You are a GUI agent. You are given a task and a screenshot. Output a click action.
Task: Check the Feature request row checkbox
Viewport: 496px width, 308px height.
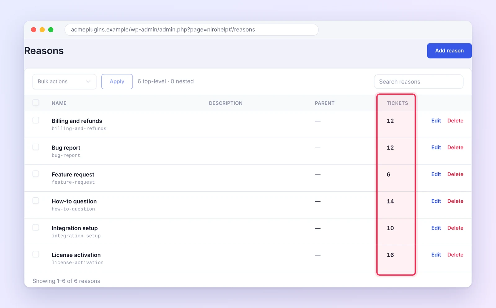click(36, 174)
